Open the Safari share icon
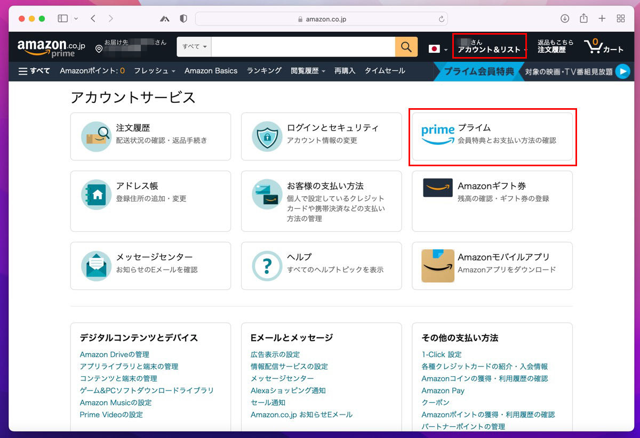The width and height of the screenshot is (640, 438). coord(583,18)
